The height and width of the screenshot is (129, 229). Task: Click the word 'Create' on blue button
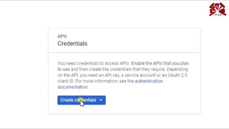(67, 100)
